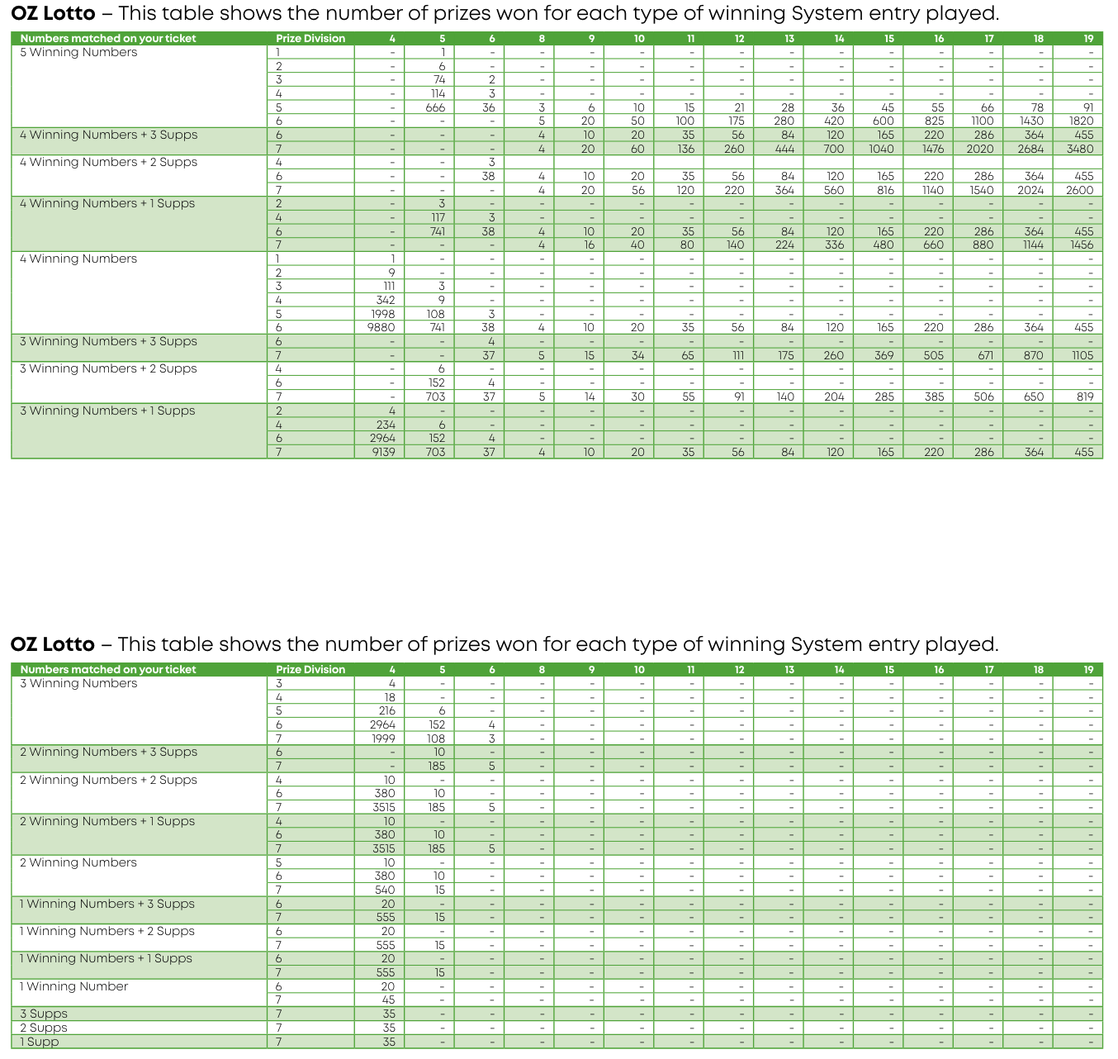Select '4 Winning Numbers + 3 Supps' row label
This screenshot has width=1118, height=1059.
[108, 135]
